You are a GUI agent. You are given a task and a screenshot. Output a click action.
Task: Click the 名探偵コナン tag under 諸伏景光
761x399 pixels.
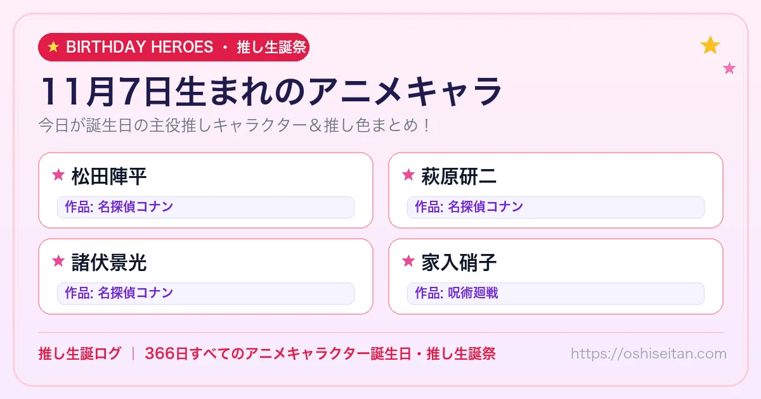pos(205,293)
